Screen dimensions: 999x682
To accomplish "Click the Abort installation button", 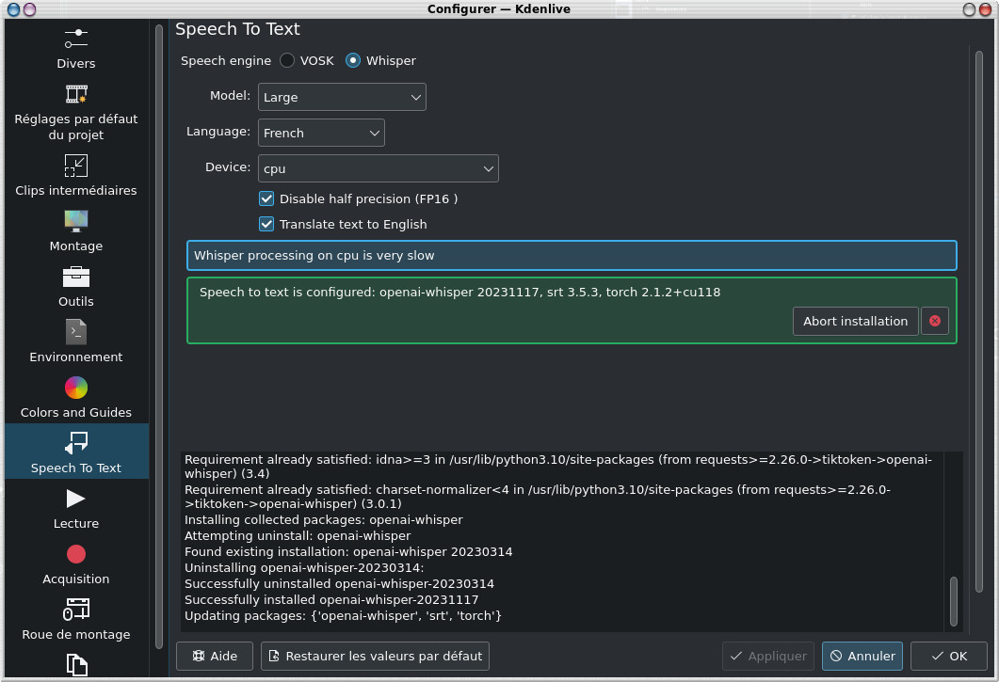I will tap(855, 321).
